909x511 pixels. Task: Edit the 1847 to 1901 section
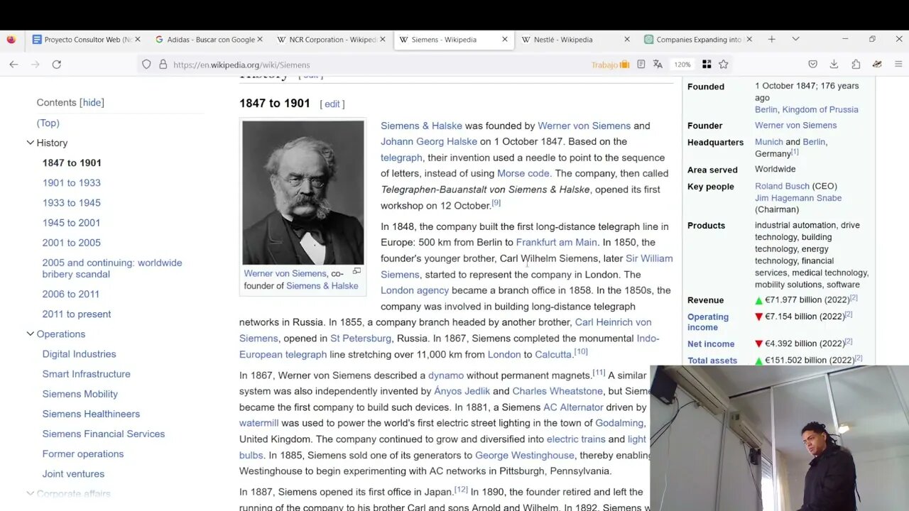pos(332,104)
